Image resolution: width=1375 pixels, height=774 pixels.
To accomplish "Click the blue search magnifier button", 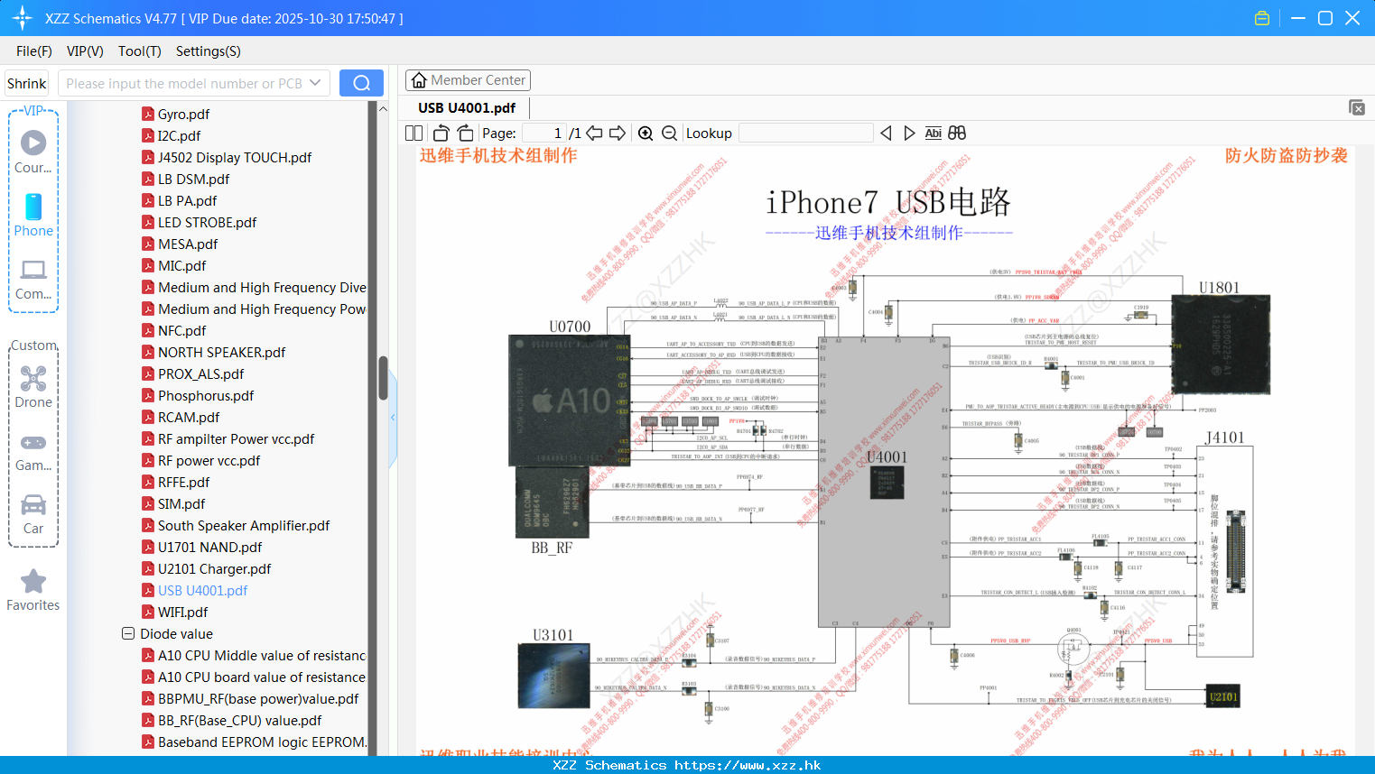I will 361,83.
